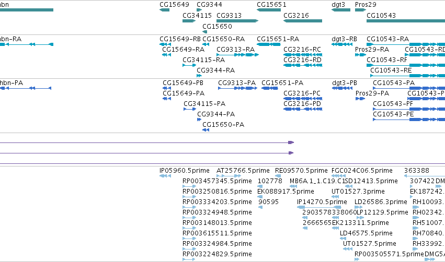
Task: Select transcript dgt3-RB
Action: [344, 39]
